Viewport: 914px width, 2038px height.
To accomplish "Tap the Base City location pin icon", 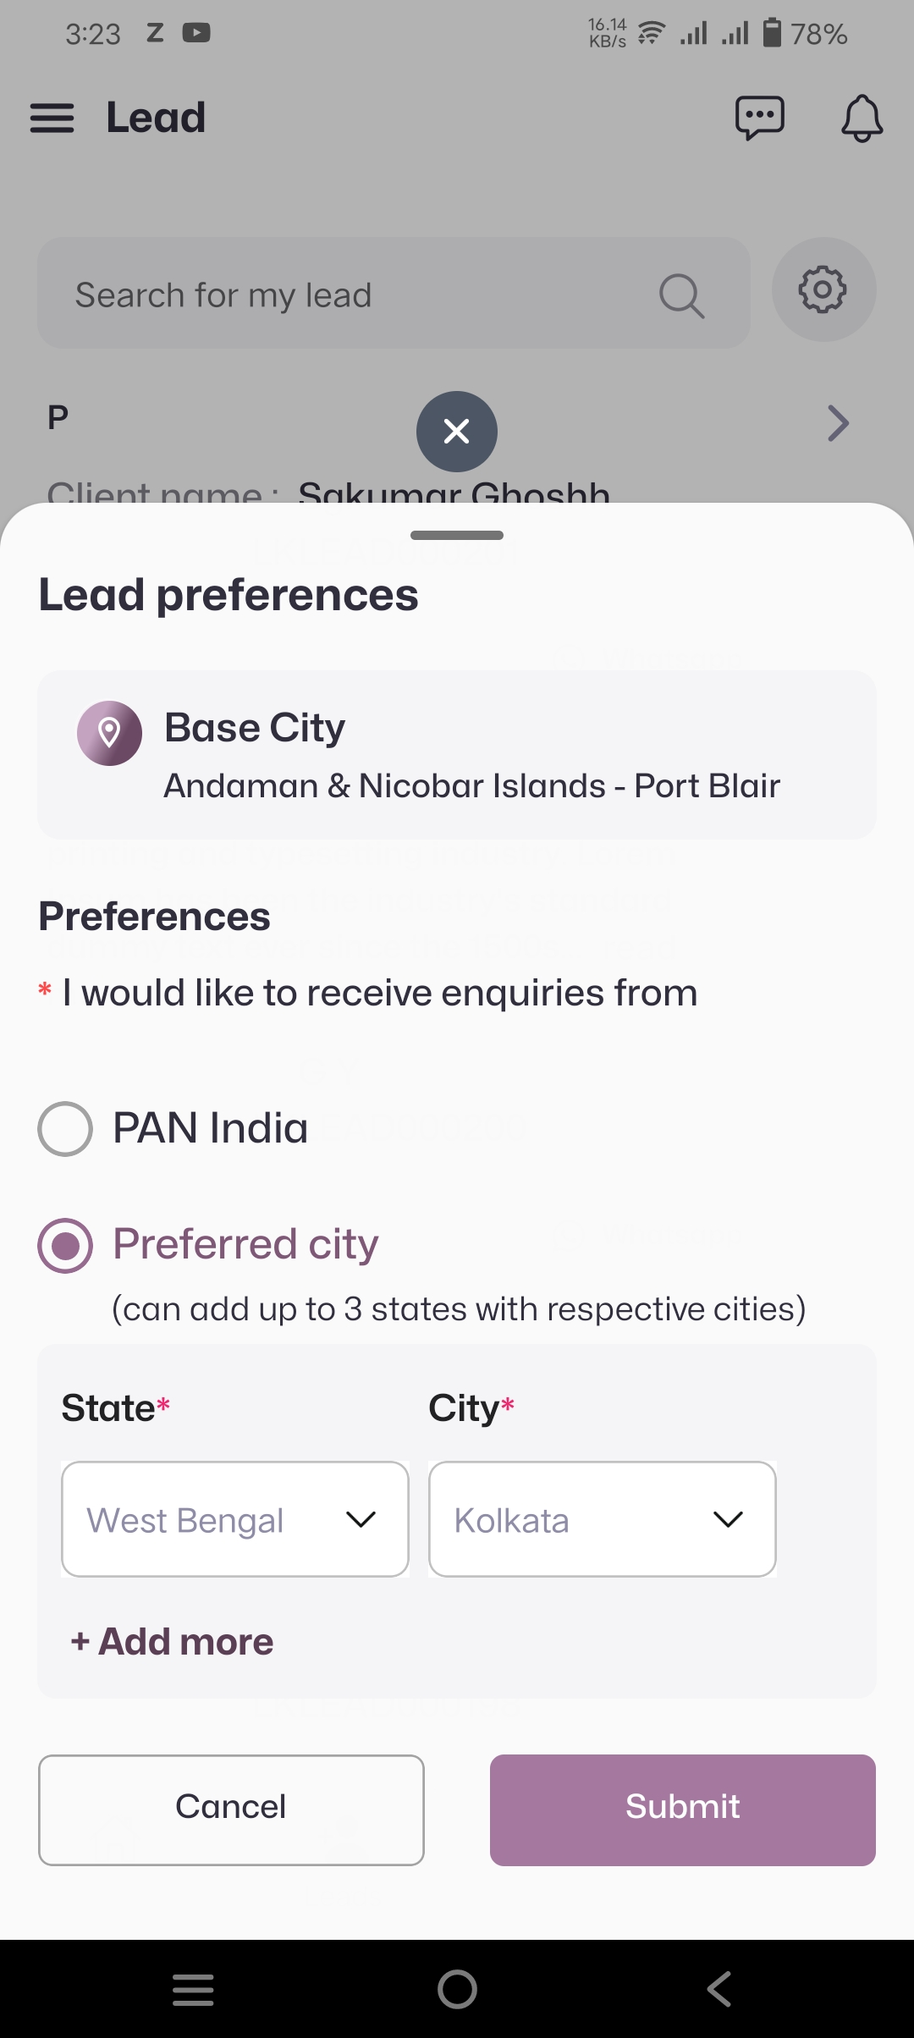I will (109, 733).
